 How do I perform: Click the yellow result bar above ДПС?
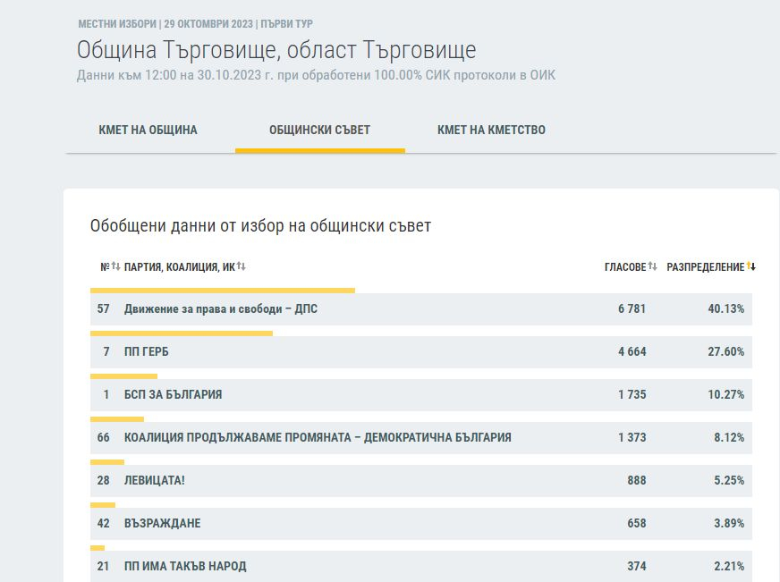(x=223, y=291)
